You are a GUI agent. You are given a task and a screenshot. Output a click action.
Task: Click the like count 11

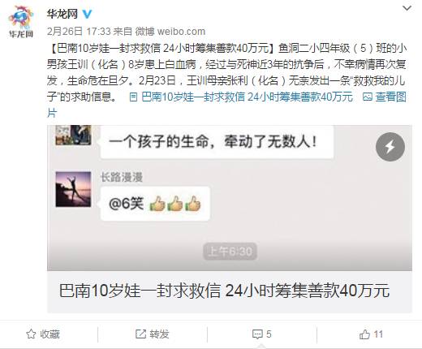378,334
